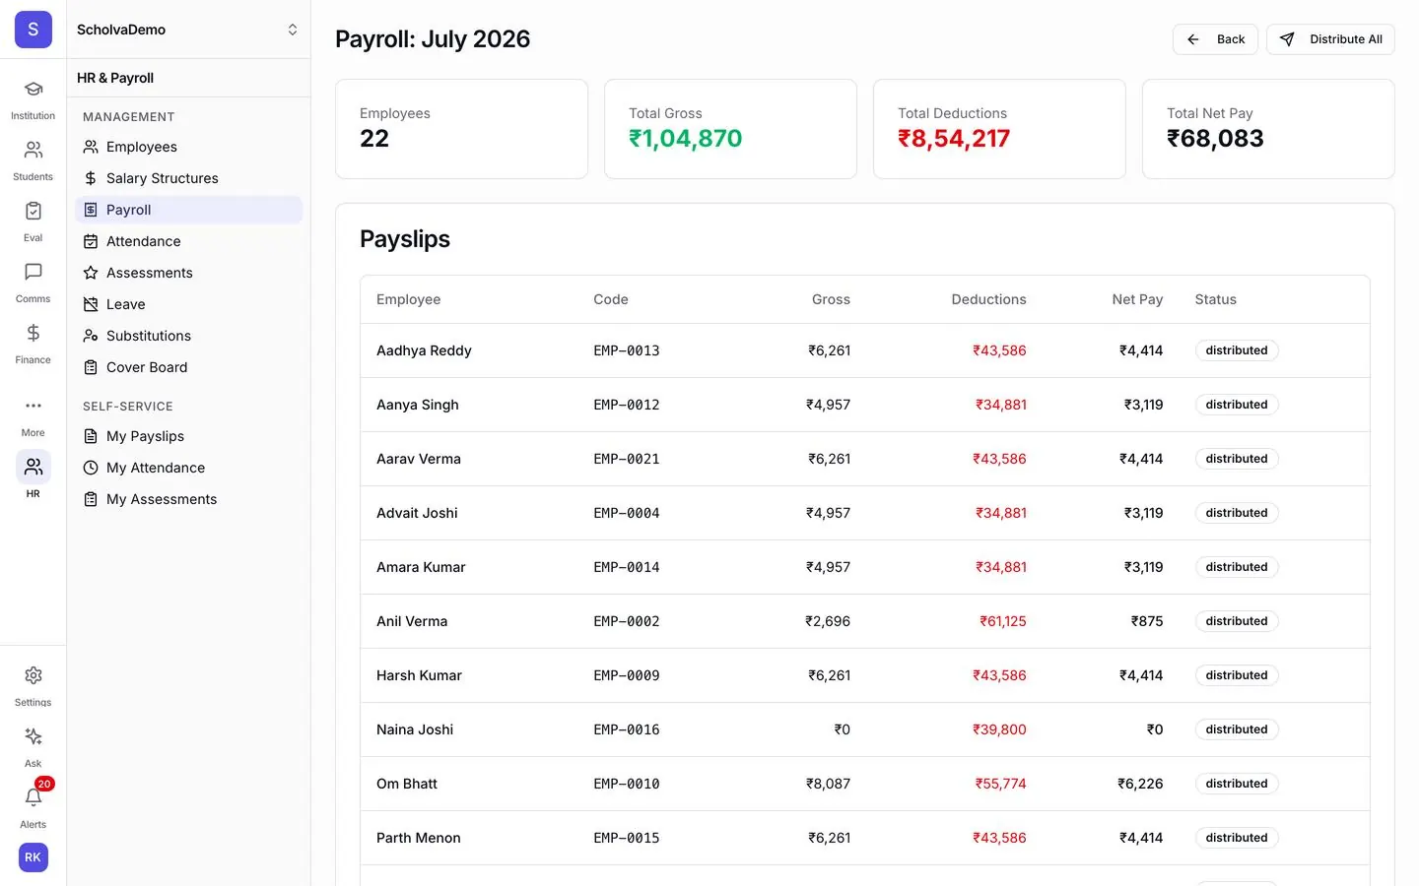Click the ₹8,087 gross value

pos(828,784)
